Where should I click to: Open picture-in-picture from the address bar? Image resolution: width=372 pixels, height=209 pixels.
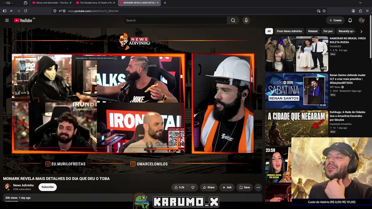click(319, 11)
